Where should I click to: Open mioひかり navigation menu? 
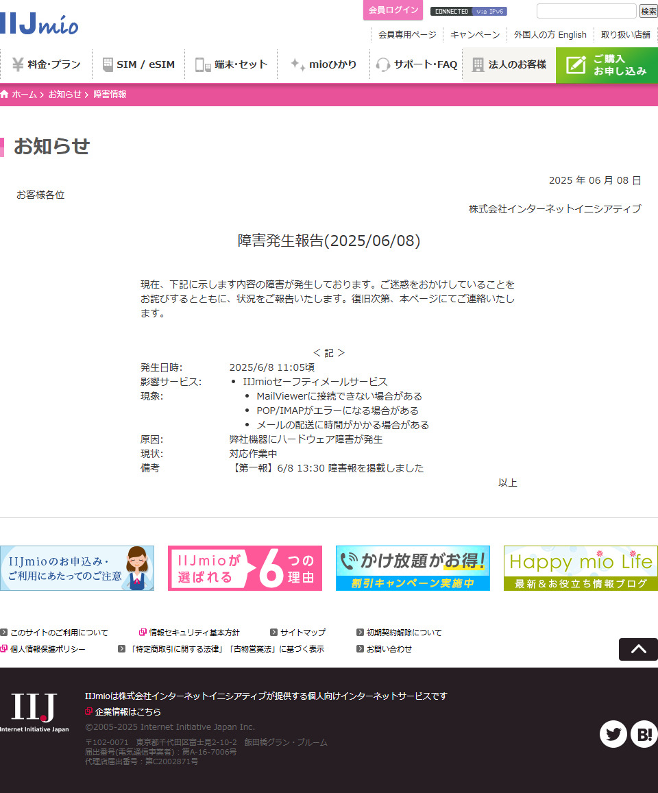324,65
